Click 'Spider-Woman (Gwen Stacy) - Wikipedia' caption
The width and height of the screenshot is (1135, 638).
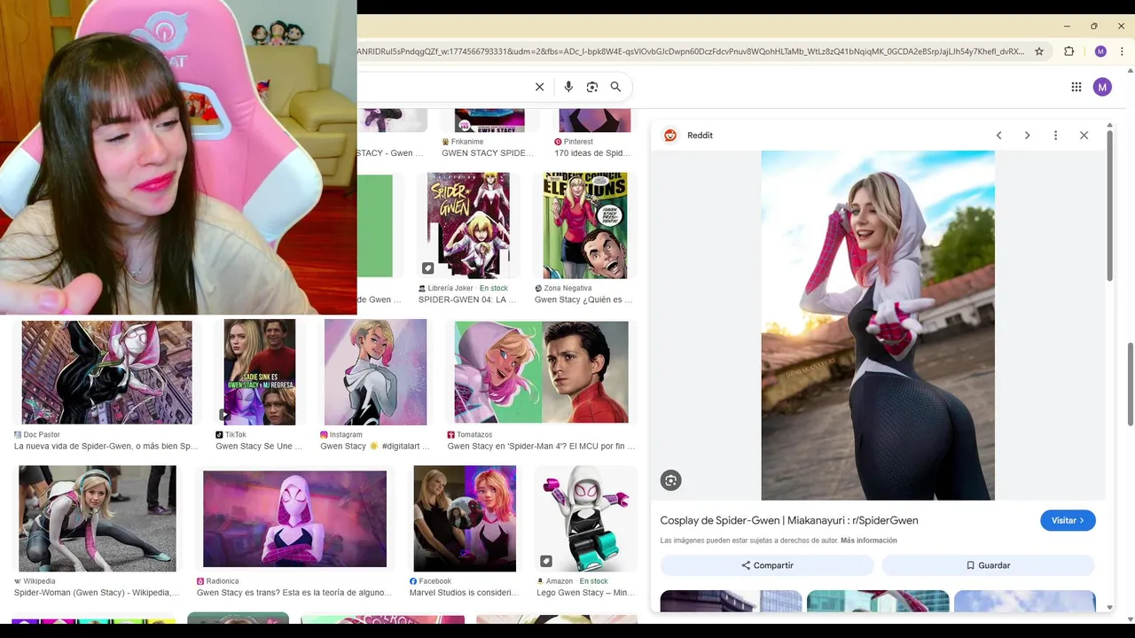point(97,593)
